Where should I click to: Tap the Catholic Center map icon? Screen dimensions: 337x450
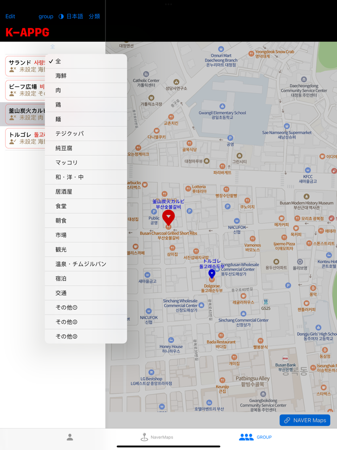click(146, 74)
